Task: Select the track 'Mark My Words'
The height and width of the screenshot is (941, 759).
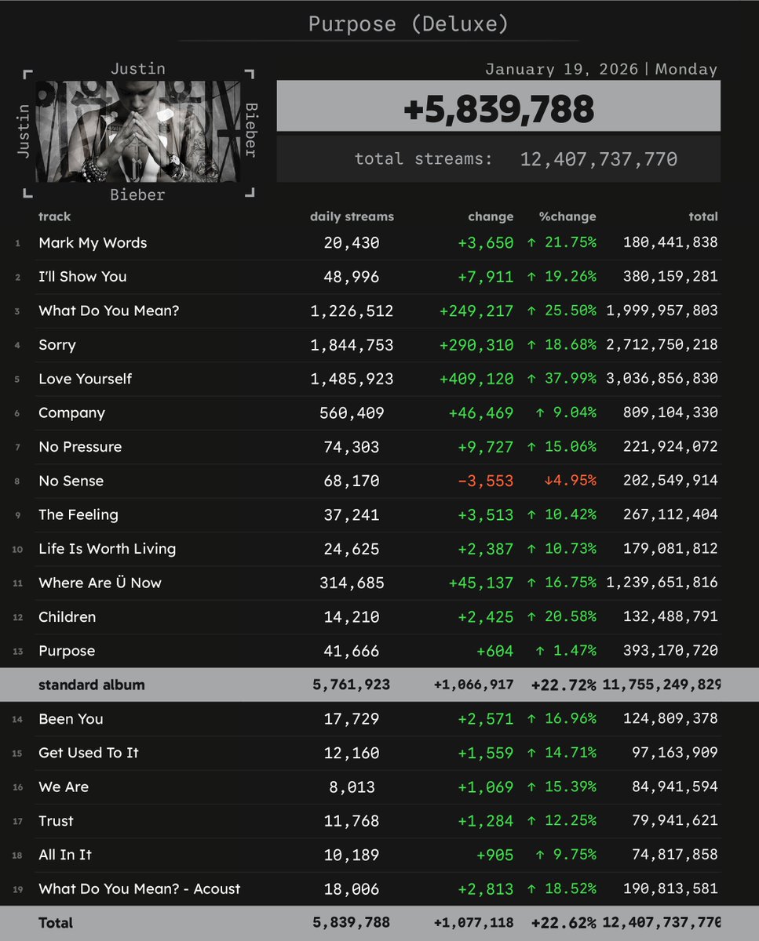Action: pos(93,243)
